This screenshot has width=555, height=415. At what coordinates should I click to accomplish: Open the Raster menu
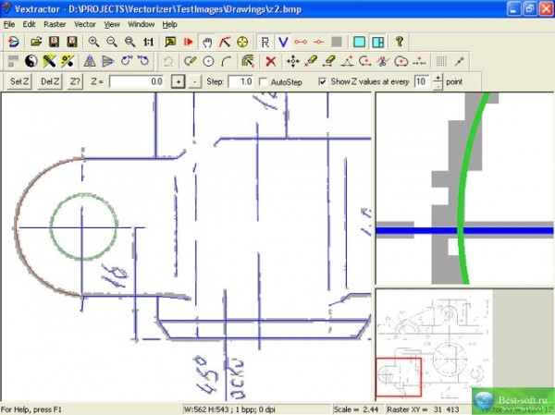click(x=55, y=23)
